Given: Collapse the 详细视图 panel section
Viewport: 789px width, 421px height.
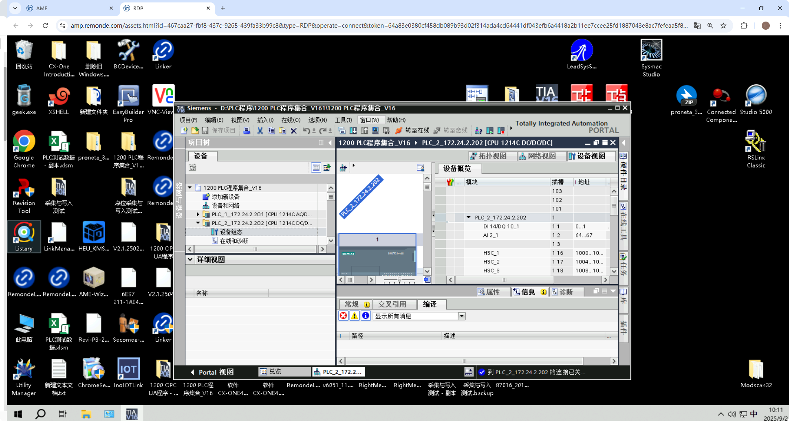Looking at the screenshot, I should [x=190, y=259].
